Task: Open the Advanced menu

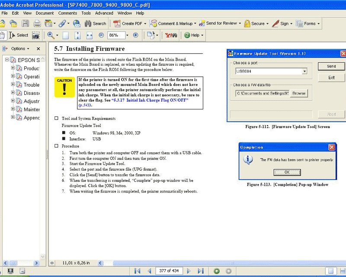Action: tap(104, 13)
